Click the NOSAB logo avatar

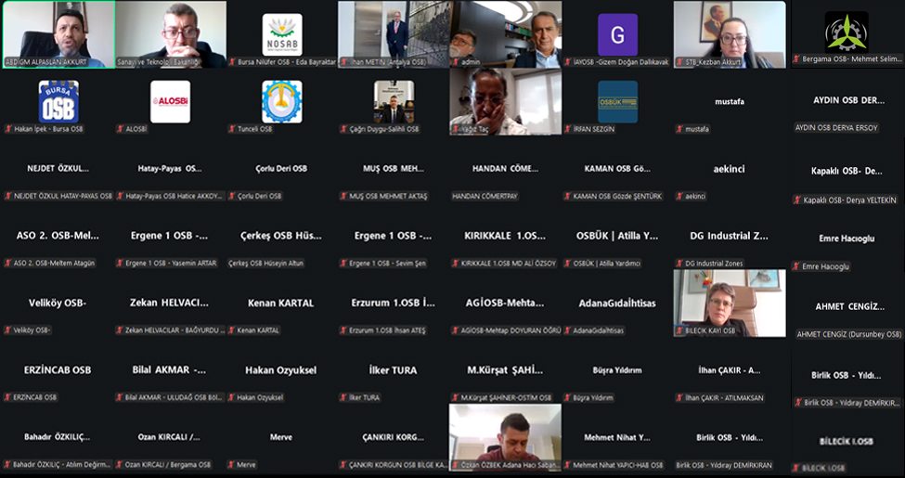coord(281,34)
